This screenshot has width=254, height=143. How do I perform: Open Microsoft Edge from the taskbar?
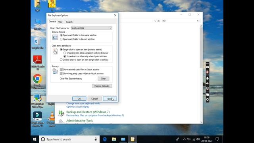click(105, 139)
